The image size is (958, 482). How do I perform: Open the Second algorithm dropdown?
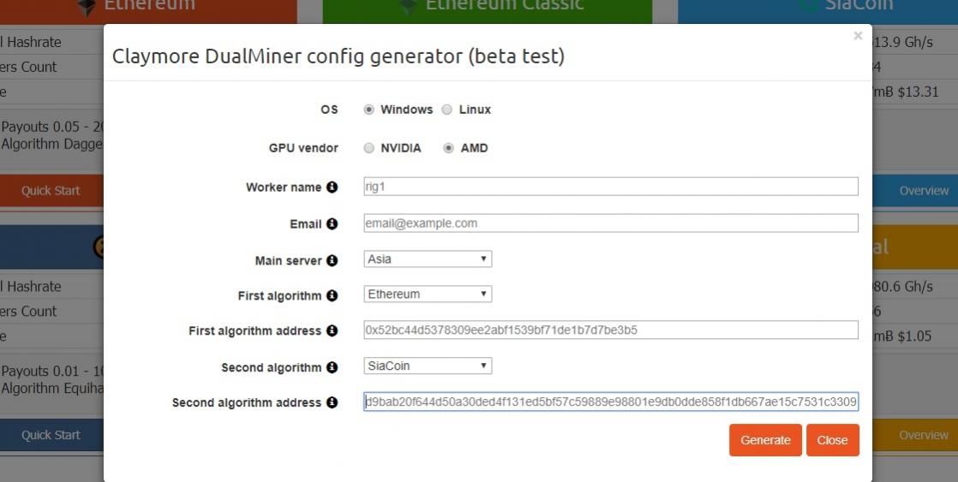pos(428,366)
